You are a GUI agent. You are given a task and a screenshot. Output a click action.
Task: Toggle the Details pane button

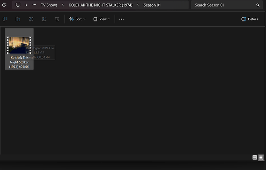click(x=250, y=19)
